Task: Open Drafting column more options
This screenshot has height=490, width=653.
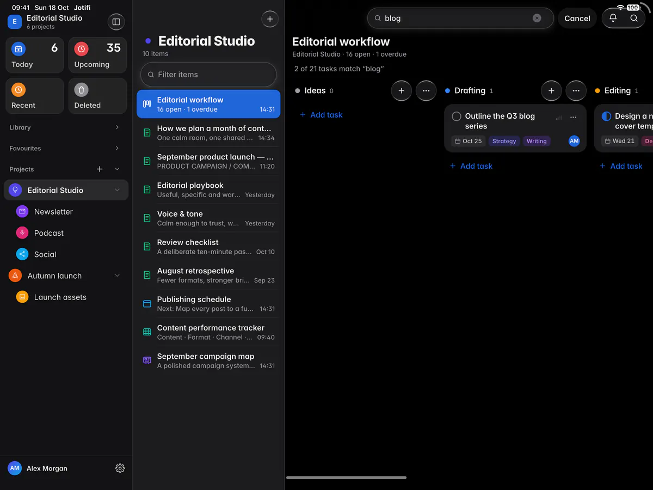Action: coord(576,91)
